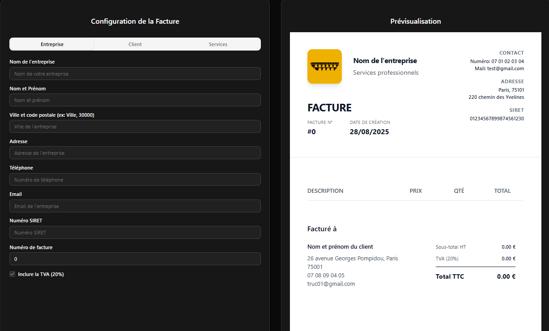Toggle the Inclure la TVA (20%) checkbox

point(13,274)
